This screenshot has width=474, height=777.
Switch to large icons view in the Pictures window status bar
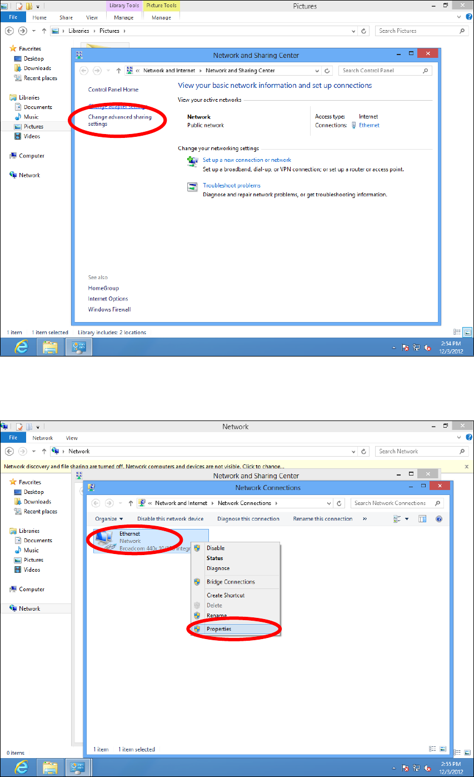click(467, 332)
